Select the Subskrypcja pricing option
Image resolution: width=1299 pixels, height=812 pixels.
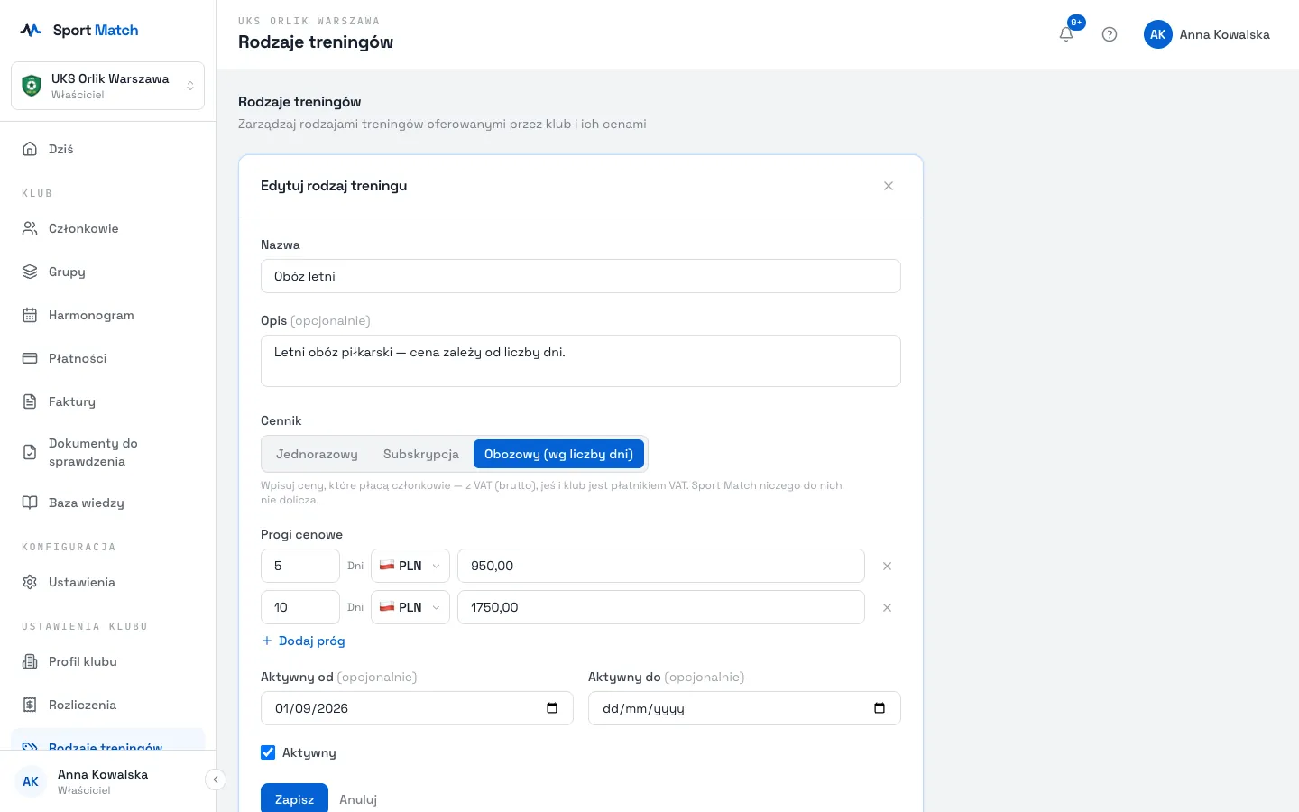(x=421, y=454)
